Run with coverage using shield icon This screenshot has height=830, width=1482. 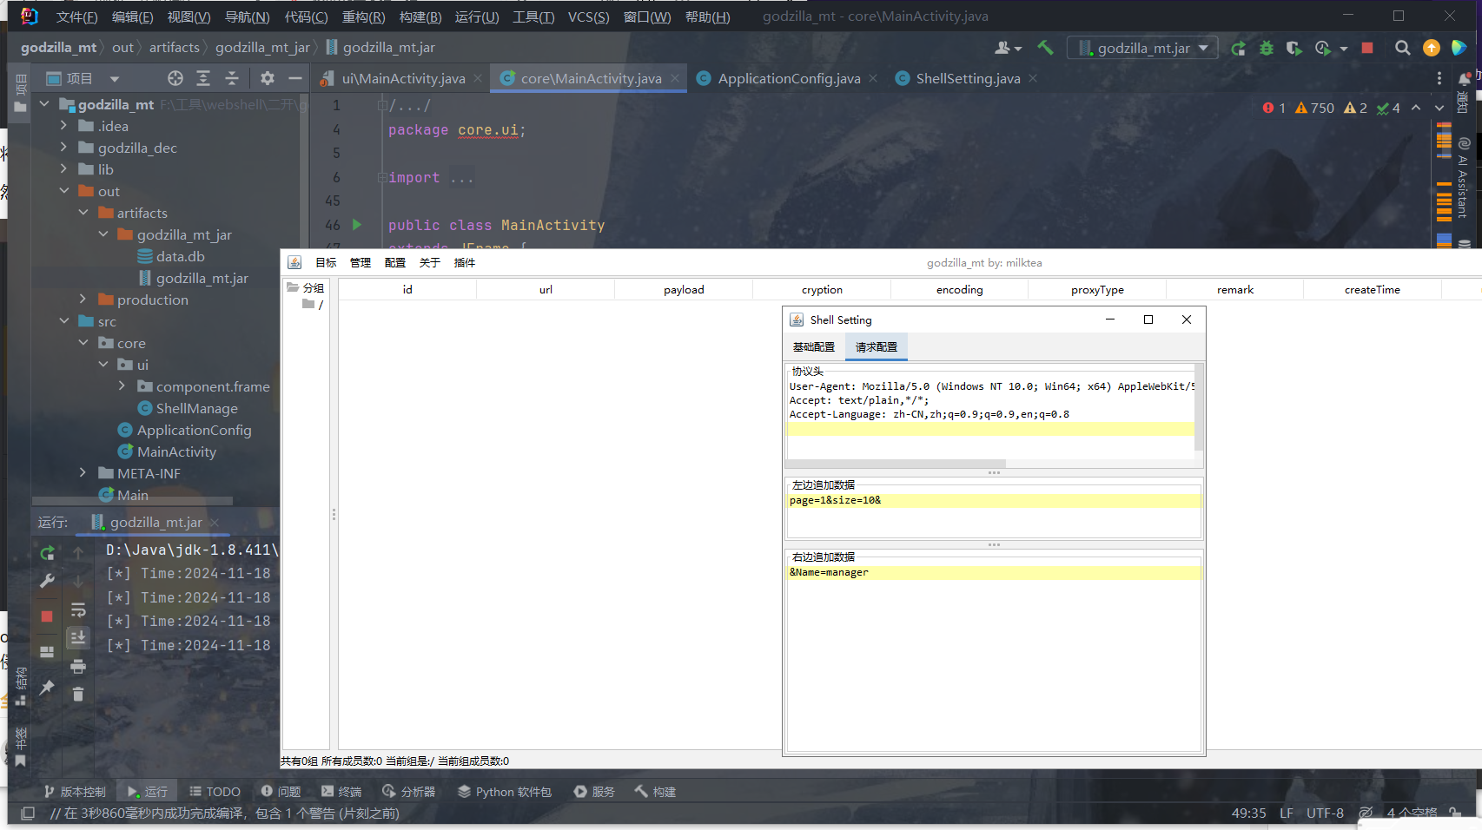pyautogui.click(x=1294, y=49)
